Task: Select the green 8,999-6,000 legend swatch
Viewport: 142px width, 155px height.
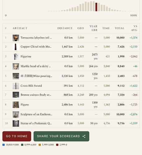Action: (22, 145)
